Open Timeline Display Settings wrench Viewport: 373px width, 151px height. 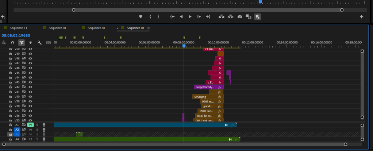(39, 43)
